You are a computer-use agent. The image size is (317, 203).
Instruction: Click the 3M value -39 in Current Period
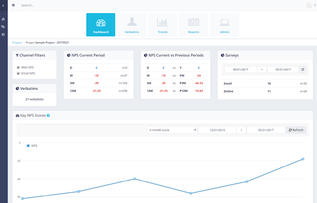pos(97,83)
